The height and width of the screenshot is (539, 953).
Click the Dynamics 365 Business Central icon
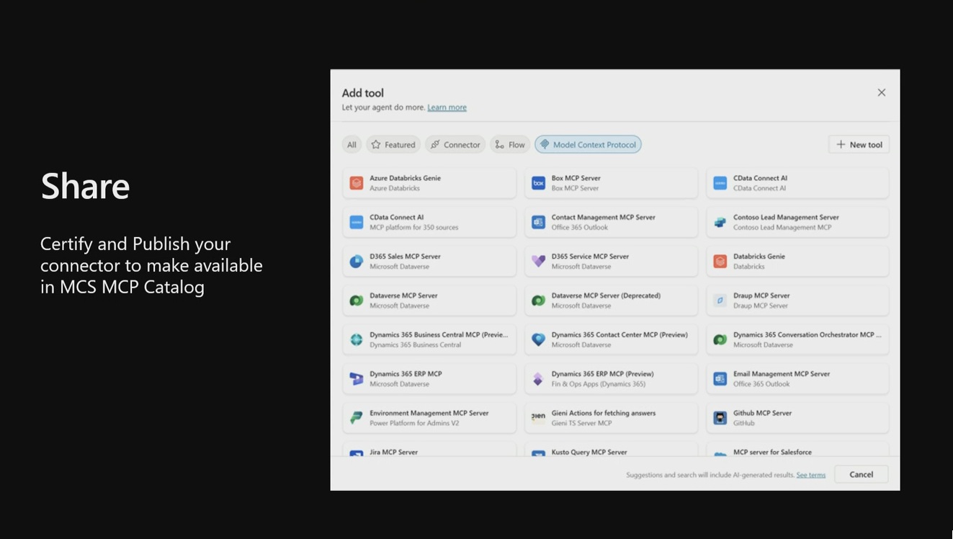357,339
